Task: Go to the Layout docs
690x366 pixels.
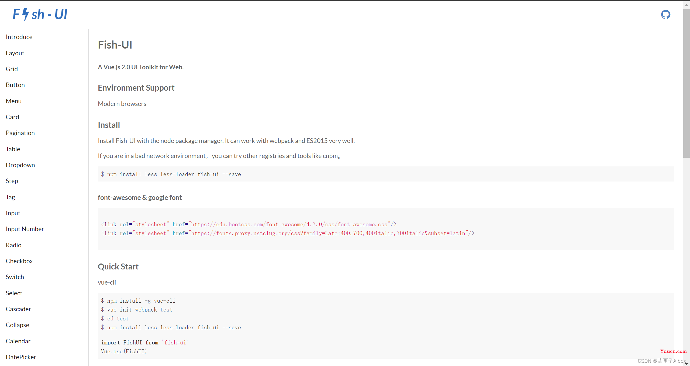Action: point(15,53)
